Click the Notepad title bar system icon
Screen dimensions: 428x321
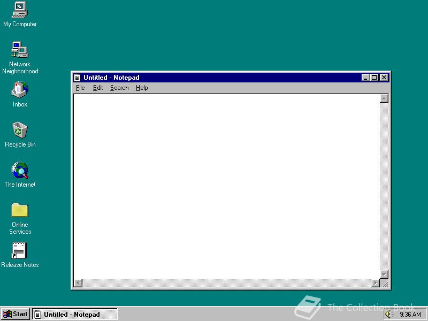(77, 78)
